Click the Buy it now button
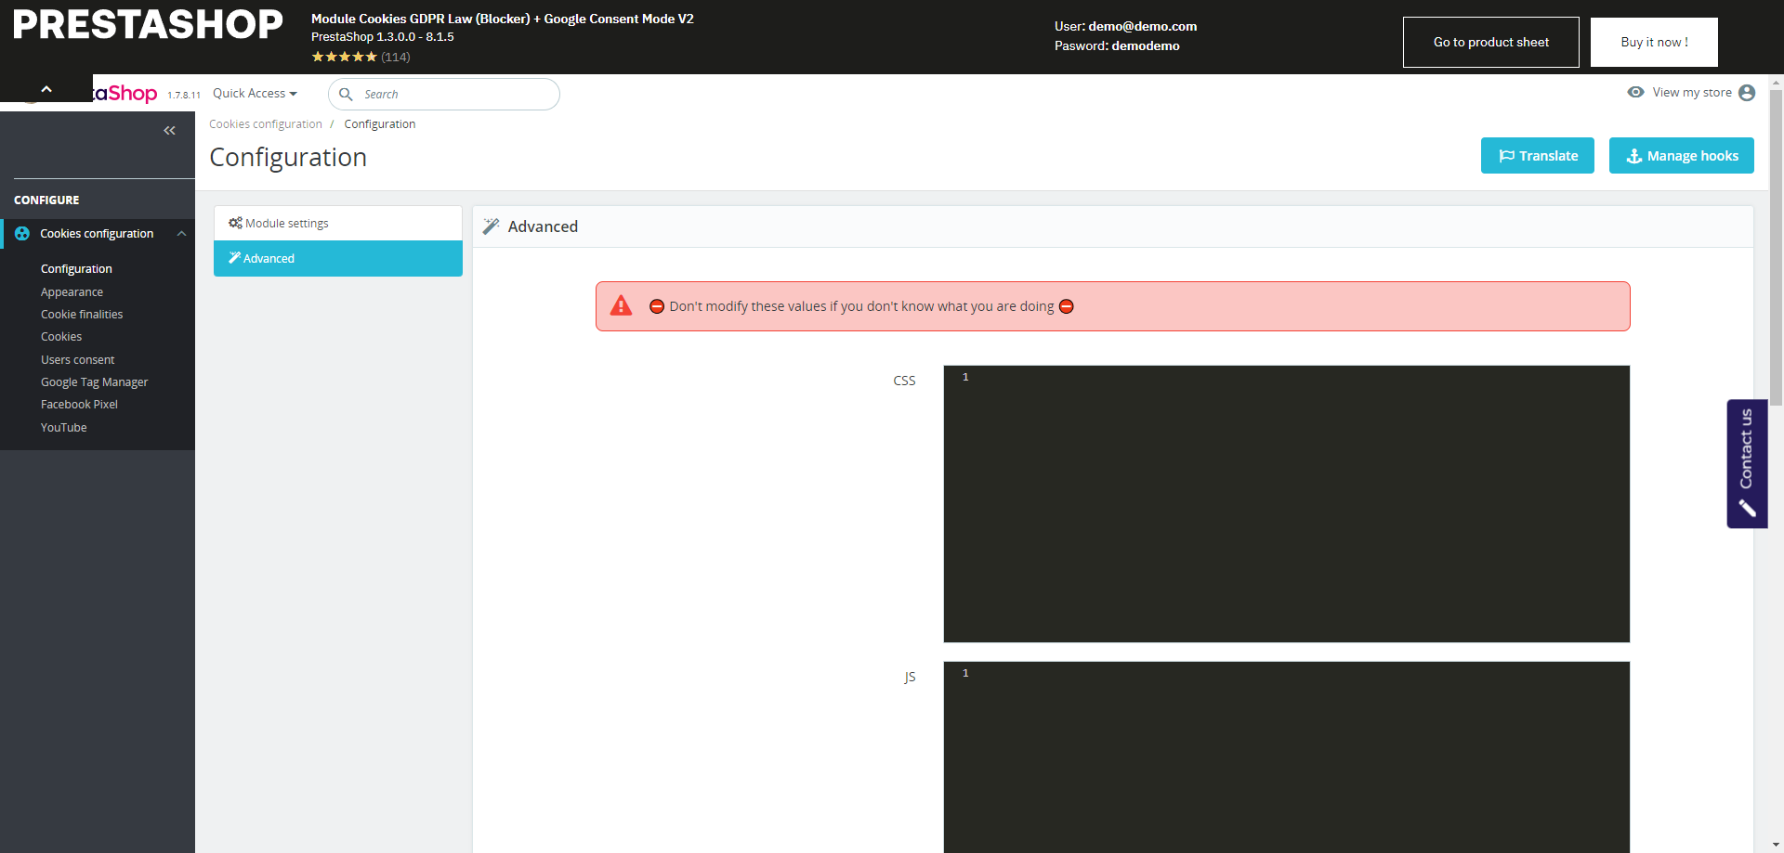Screen dimensions: 1784x853 pos(1654,42)
